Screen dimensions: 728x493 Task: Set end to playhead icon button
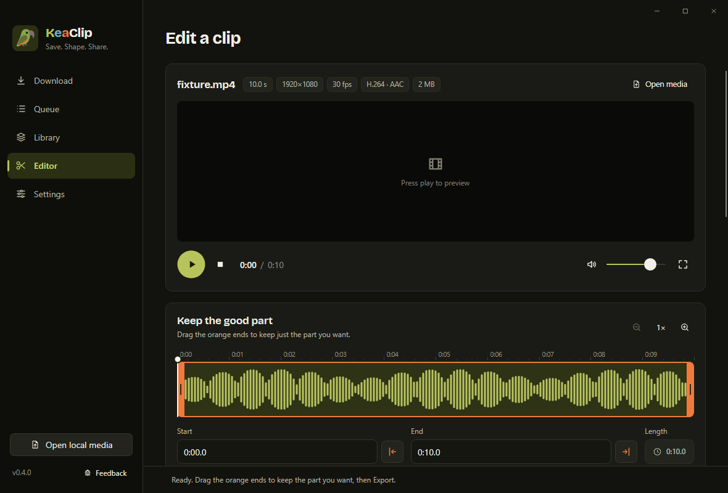pyautogui.click(x=626, y=452)
